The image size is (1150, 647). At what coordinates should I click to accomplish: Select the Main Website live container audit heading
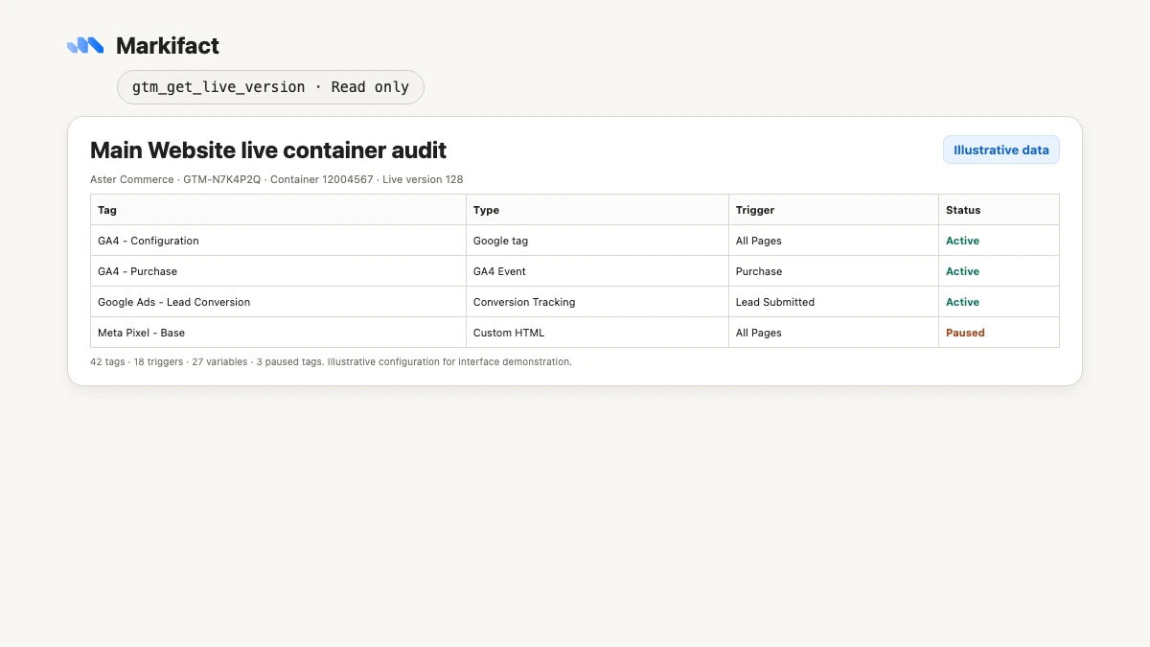coord(268,150)
